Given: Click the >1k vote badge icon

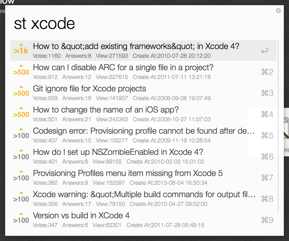Looking at the screenshot, I should click(21, 49).
